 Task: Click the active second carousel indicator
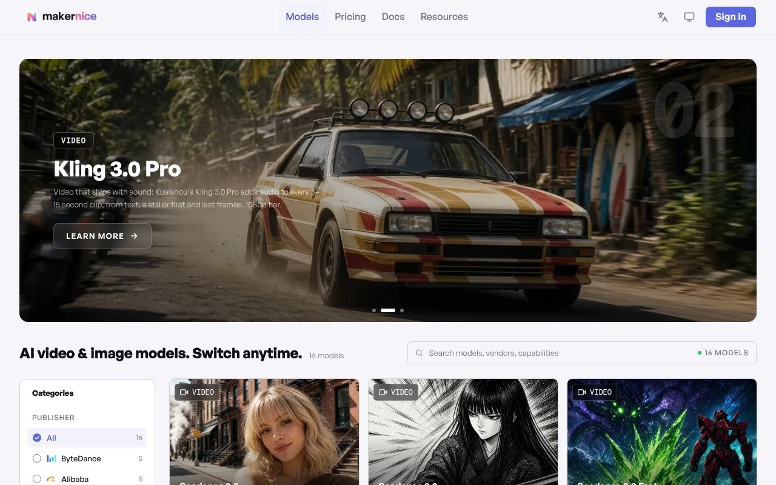(x=388, y=310)
